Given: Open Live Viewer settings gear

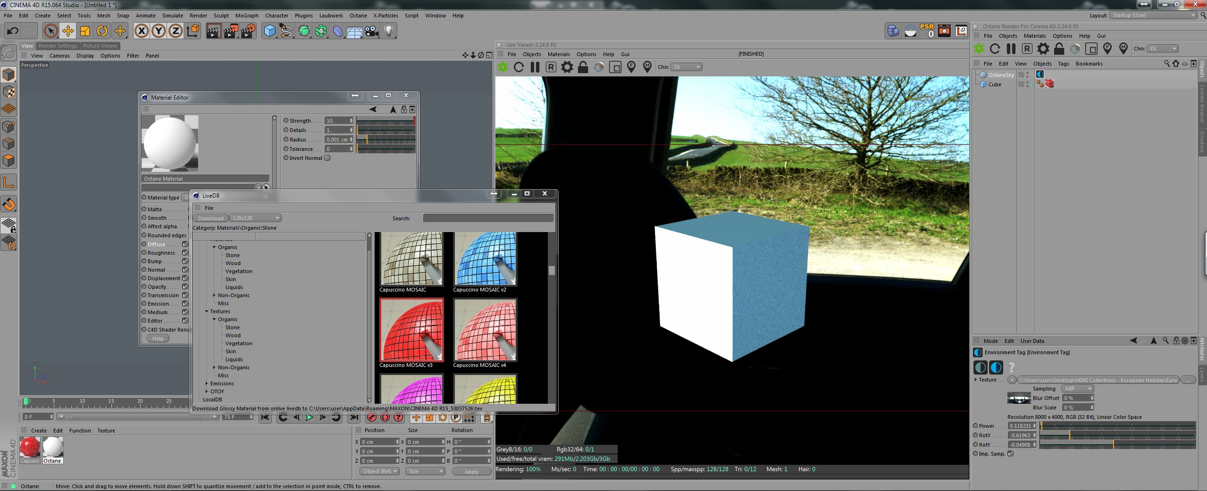Looking at the screenshot, I should (567, 67).
